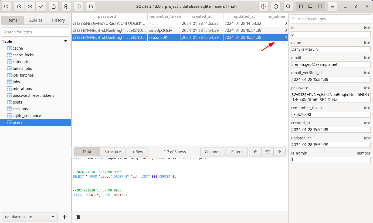The width and height of the screenshot is (373, 223).
Task: Select the cache table
Action: pyautogui.click(x=36, y=48)
